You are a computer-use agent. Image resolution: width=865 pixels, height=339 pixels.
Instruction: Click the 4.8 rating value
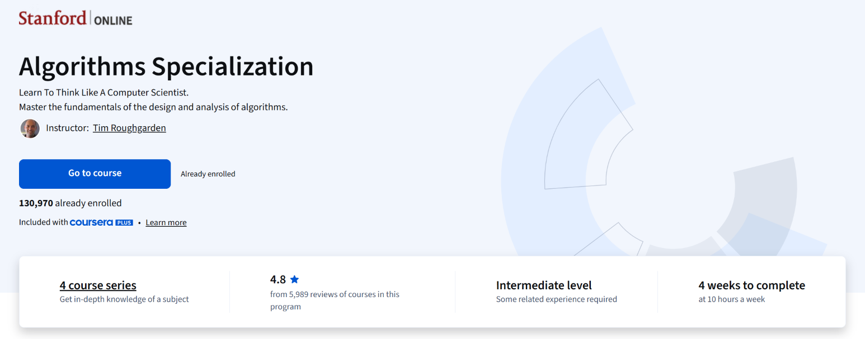click(x=278, y=279)
